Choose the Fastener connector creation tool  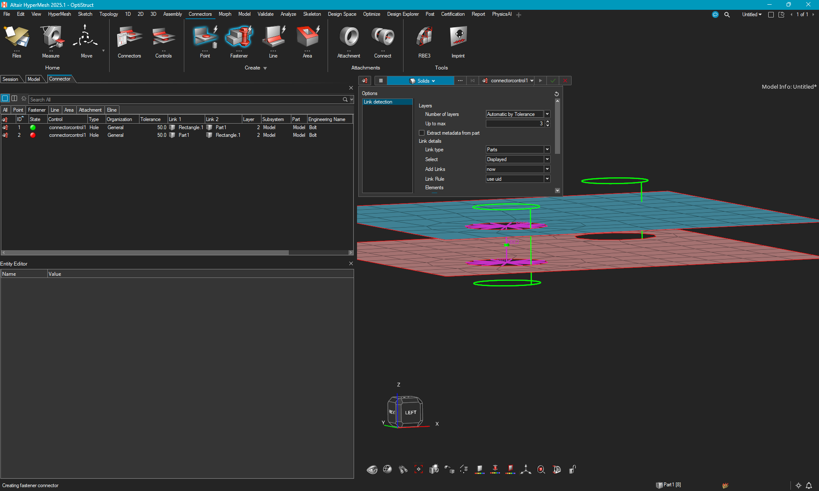239,41
